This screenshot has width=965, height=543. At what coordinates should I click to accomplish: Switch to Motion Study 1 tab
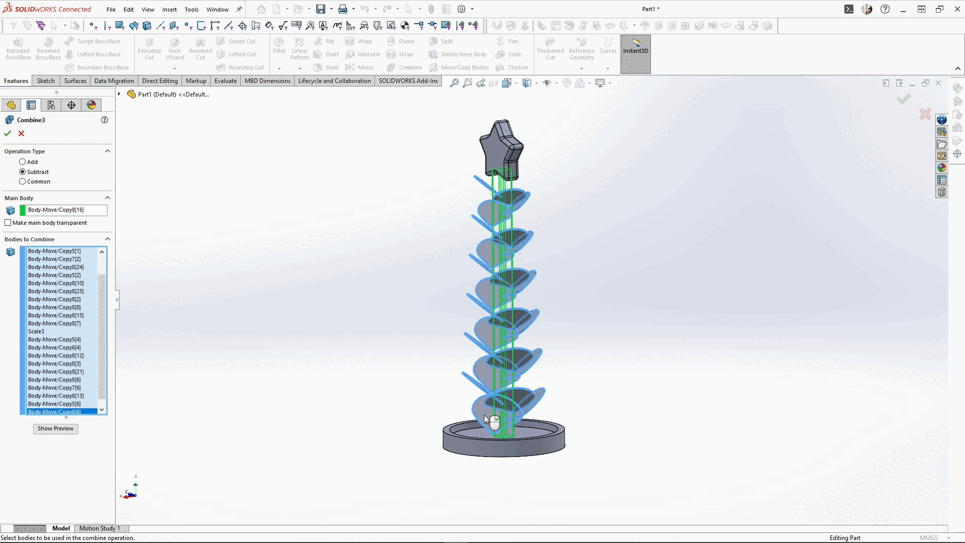100,528
